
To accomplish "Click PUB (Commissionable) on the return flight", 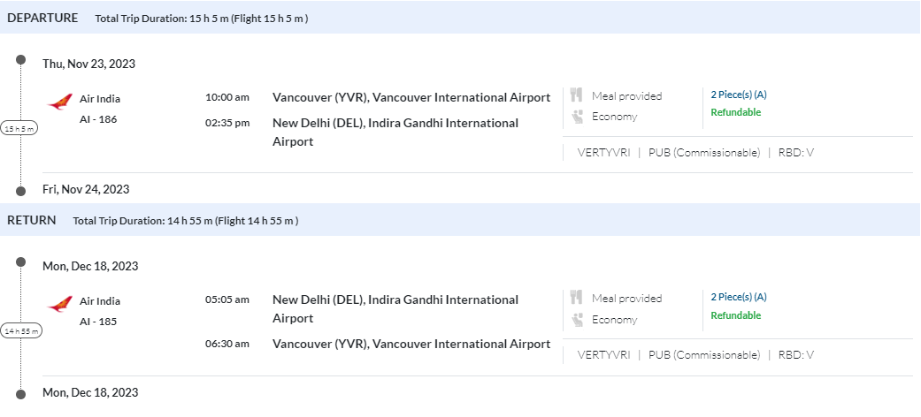I will 703,355.
